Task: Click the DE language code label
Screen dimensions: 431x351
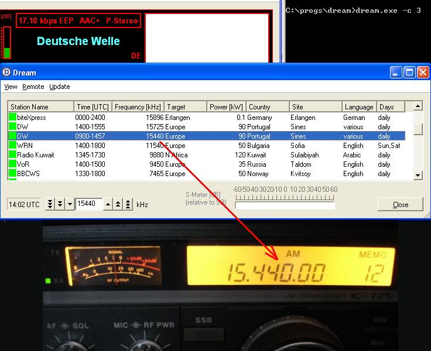Action: pos(136,56)
